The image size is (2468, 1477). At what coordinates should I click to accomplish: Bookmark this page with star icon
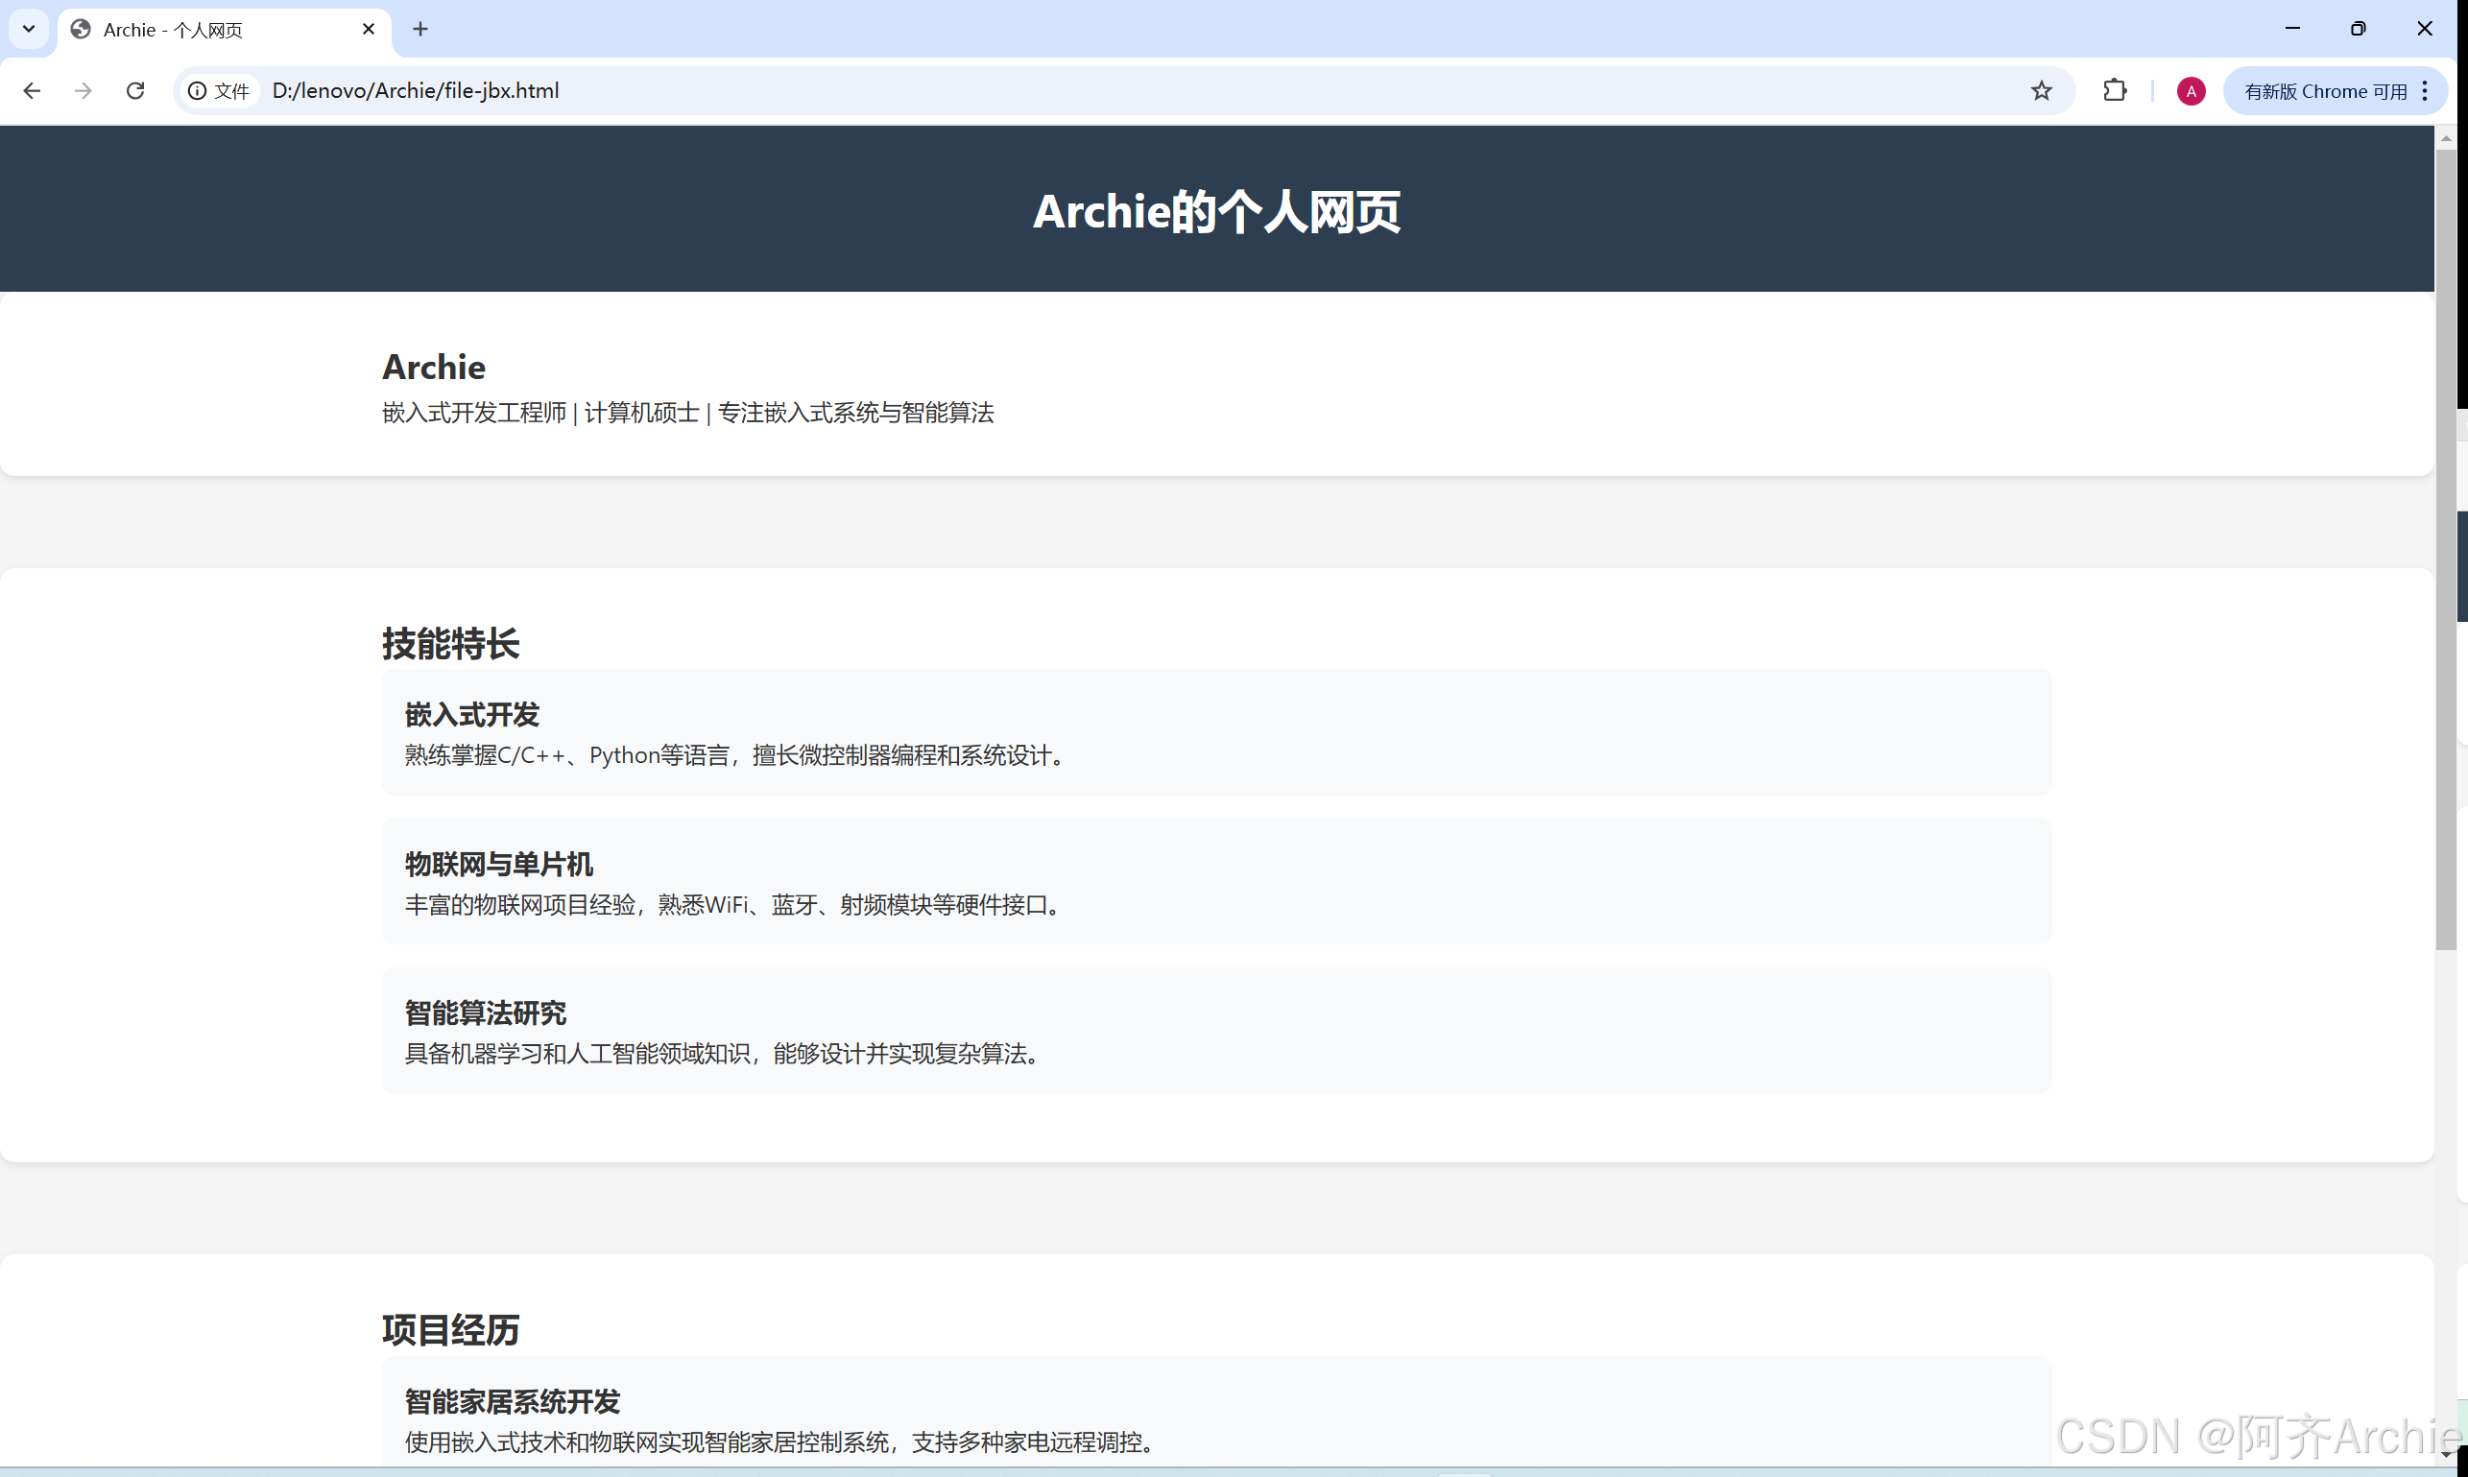(2041, 90)
